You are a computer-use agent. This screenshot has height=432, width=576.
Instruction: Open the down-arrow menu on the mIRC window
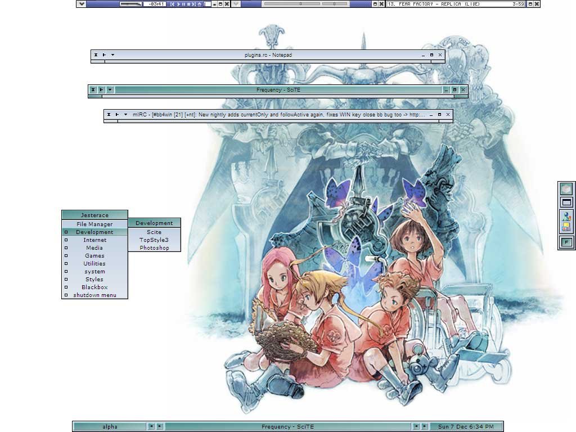coord(125,115)
